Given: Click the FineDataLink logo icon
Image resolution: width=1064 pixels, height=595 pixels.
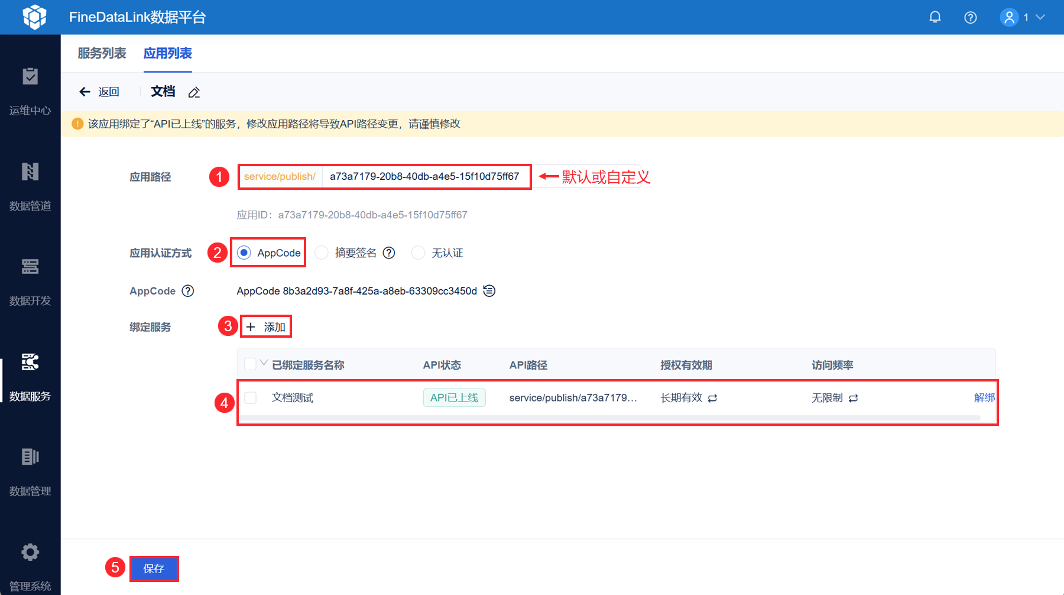Looking at the screenshot, I should tap(34, 17).
